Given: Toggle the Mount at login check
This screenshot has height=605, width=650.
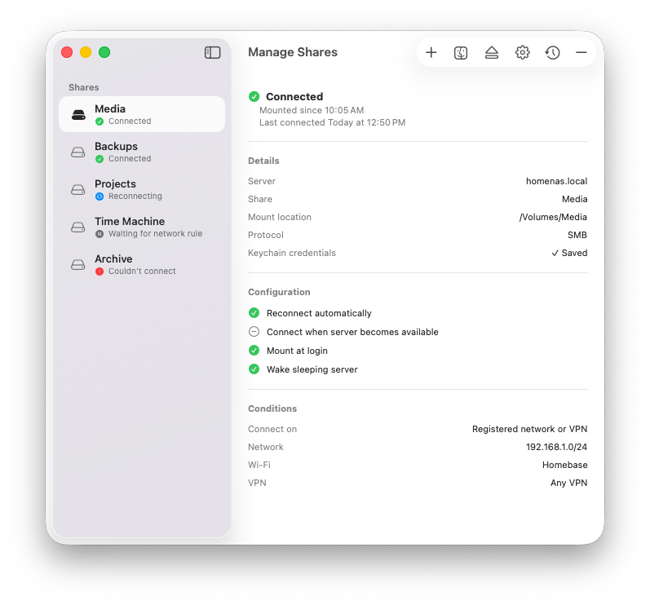Looking at the screenshot, I should pos(254,350).
